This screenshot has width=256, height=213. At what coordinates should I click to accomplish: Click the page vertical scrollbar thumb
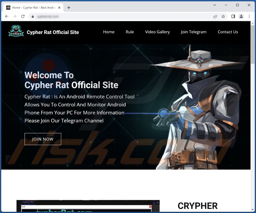252,44
